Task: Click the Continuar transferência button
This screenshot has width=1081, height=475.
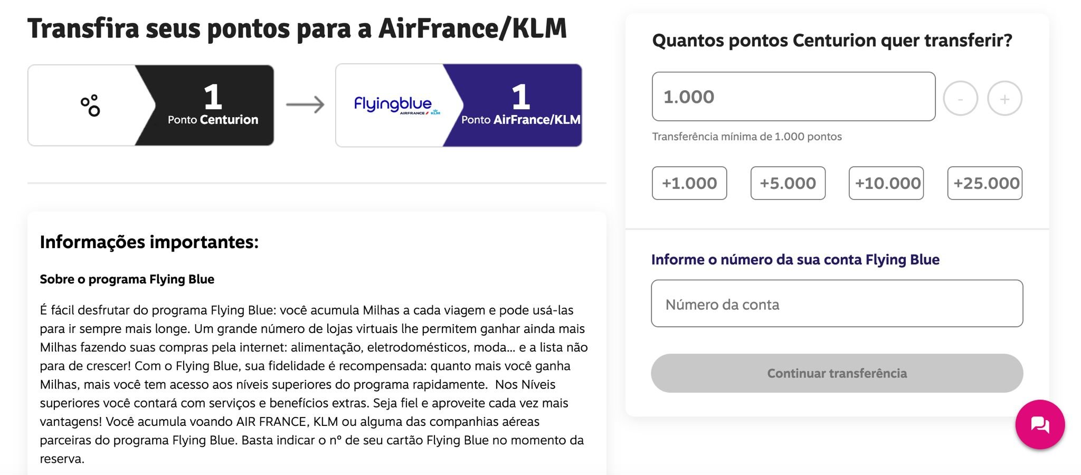Action: tap(837, 373)
